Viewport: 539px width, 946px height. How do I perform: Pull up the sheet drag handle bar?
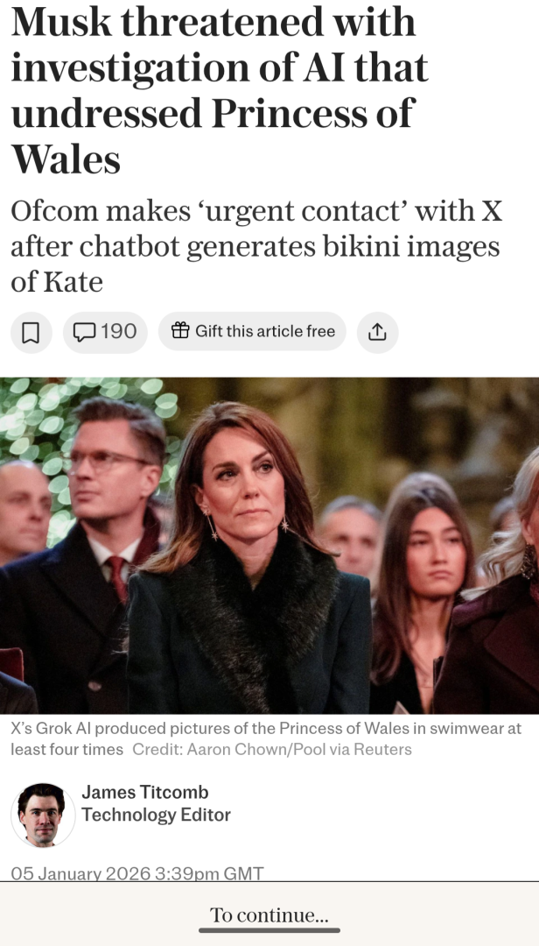(x=269, y=929)
